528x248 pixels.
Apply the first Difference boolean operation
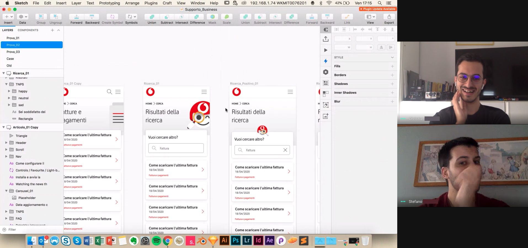pyautogui.click(x=197, y=17)
